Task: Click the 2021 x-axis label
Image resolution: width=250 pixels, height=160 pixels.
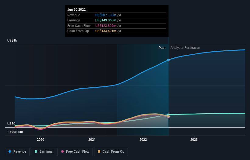Action: click(92, 140)
